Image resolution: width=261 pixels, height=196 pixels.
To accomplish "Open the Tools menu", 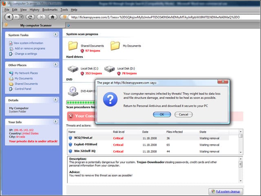I will [64, 10].
